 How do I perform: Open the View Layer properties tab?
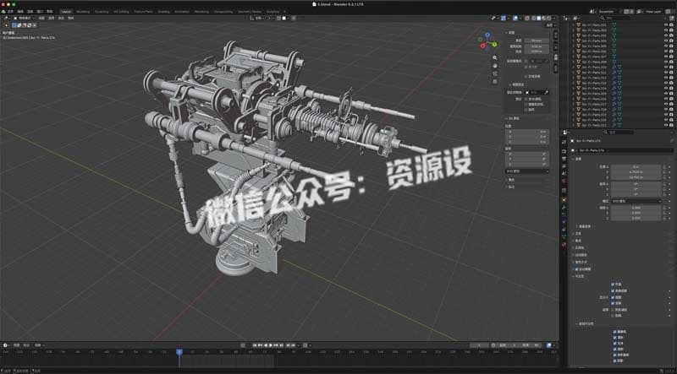564,165
